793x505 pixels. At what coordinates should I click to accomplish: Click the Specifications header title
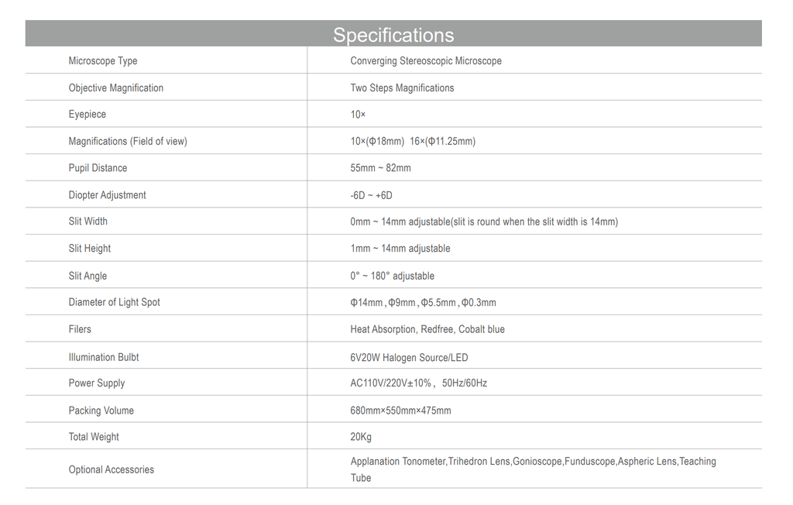(x=393, y=35)
